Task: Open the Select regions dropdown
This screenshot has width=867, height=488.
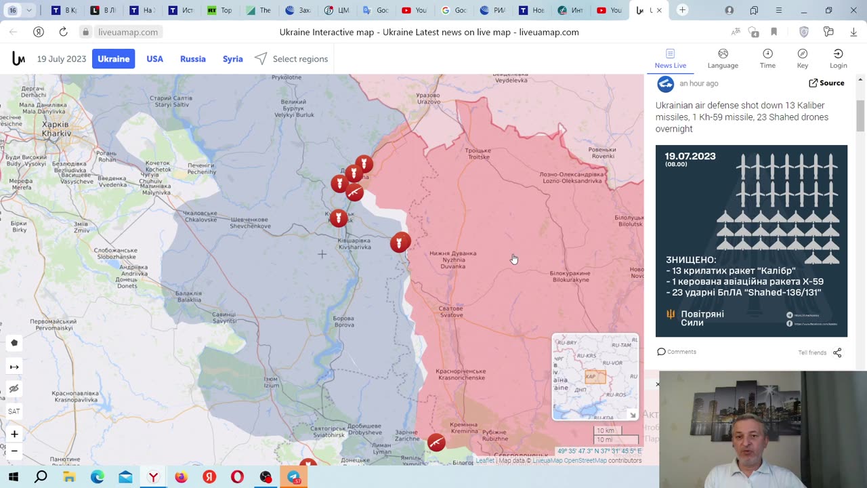Action: 291,59
